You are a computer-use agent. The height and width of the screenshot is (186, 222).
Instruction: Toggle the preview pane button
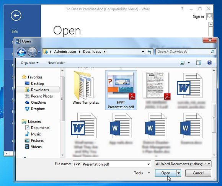click(x=199, y=63)
